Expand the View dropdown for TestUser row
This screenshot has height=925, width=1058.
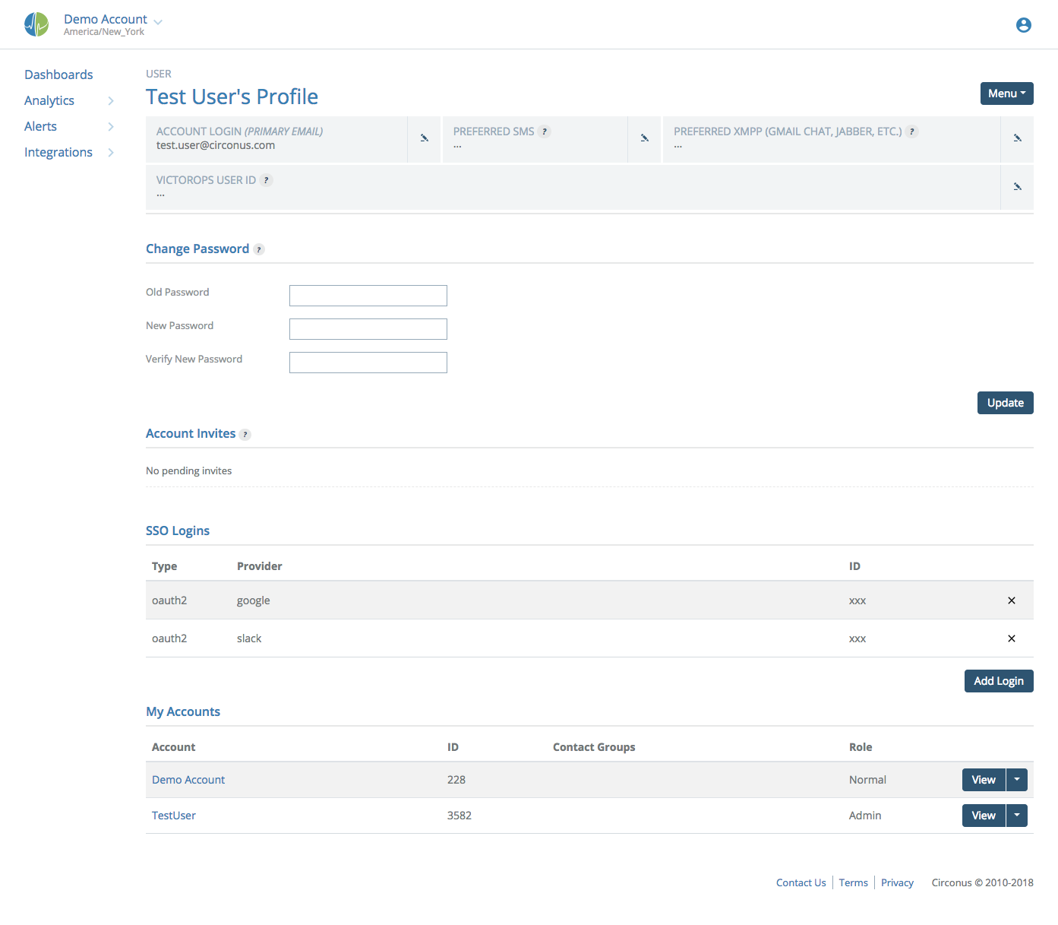coord(1017,815)
